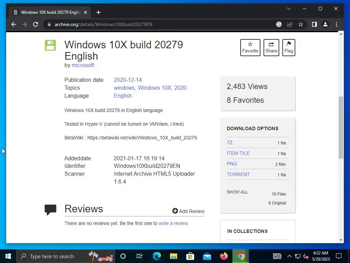The width and height of the screenshot is (350, 263).
Task: Click the BetaWiki URL text
Action: (142, 138)
